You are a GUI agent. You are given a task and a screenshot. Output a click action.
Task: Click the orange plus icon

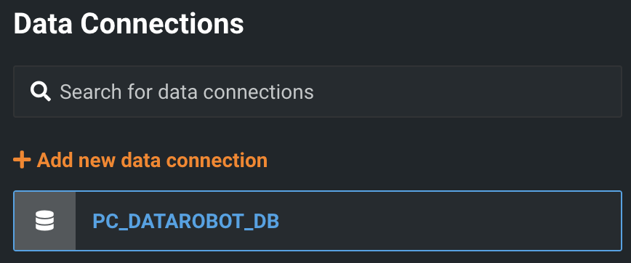22,160
